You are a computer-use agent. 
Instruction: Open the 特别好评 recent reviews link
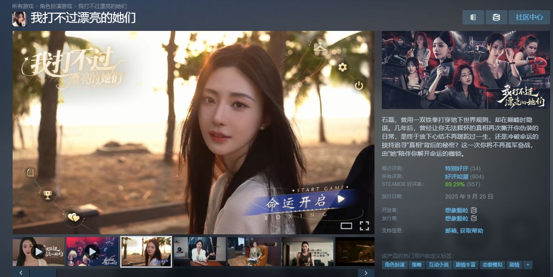456,168
